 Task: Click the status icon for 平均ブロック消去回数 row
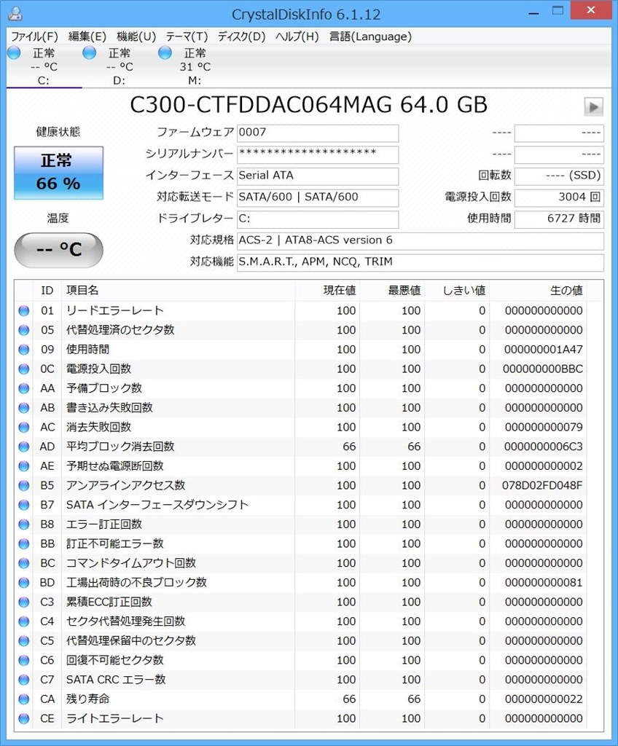point(24,447)
